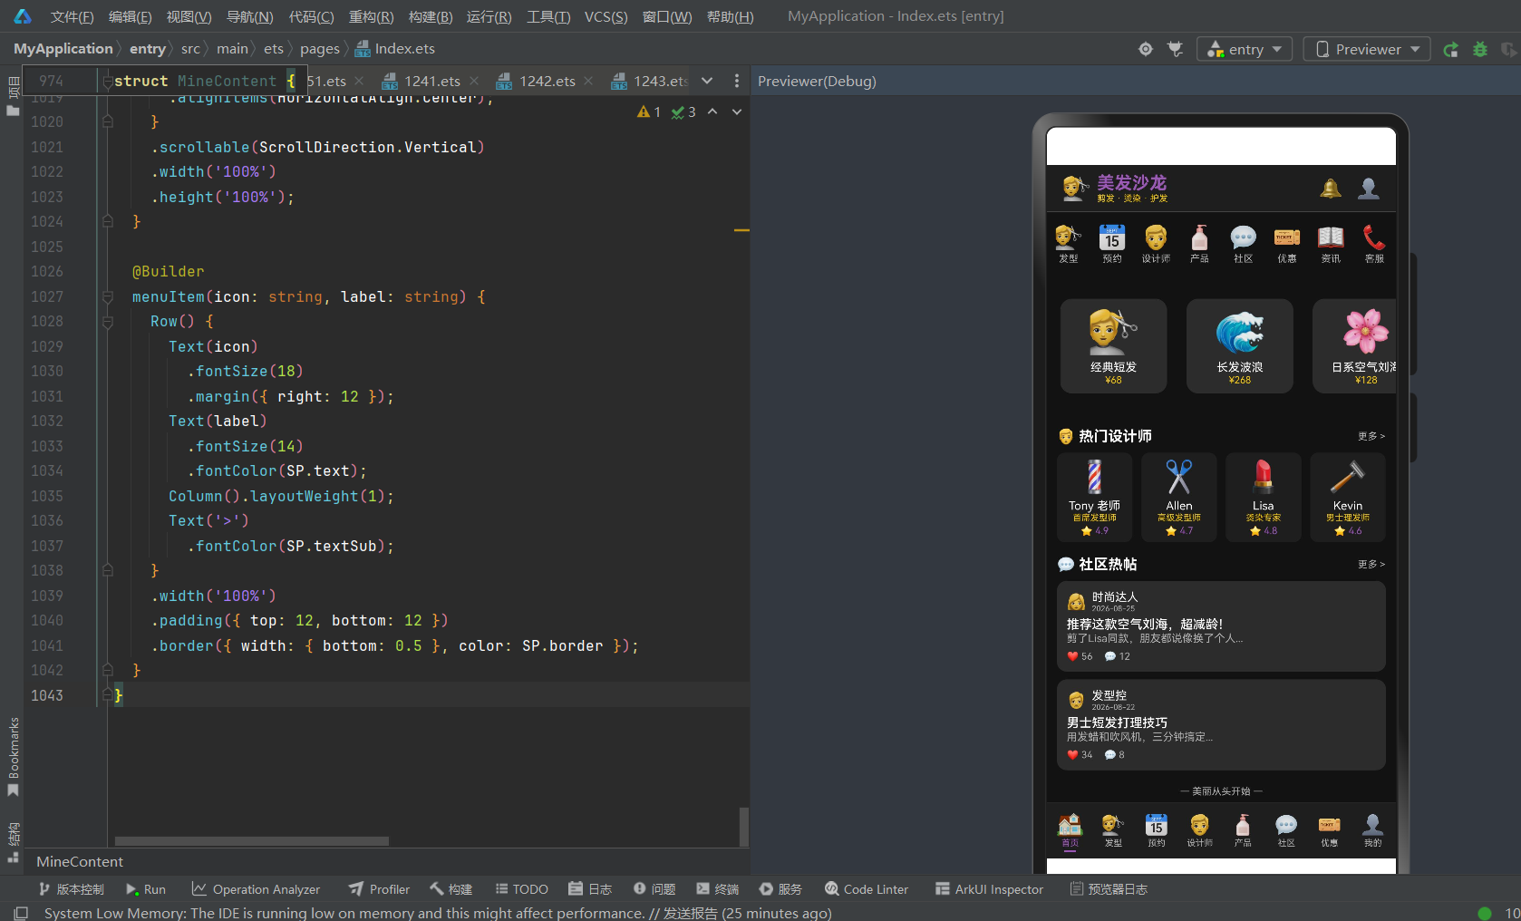Toggle the 结构 structure side panel
This screenshot has width=1521, height=921.
click(13, 843)
